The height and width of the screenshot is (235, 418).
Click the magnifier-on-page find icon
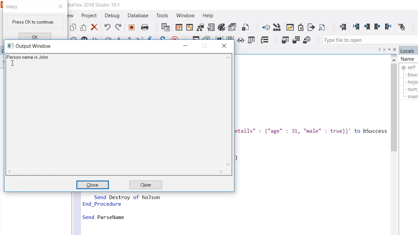[322, 27]
